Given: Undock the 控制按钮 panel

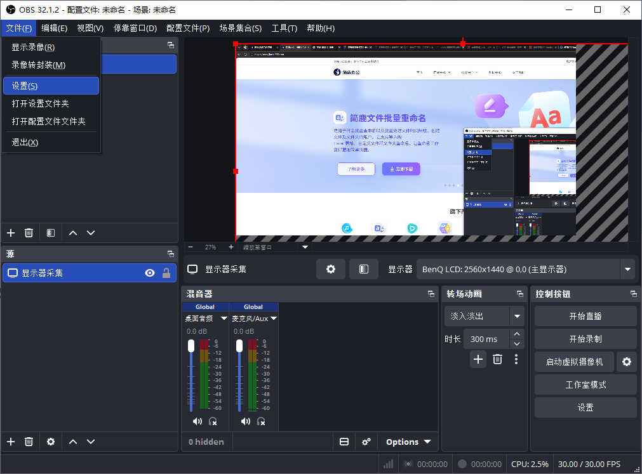Looking at the screenshot, I should pos(633,294).
